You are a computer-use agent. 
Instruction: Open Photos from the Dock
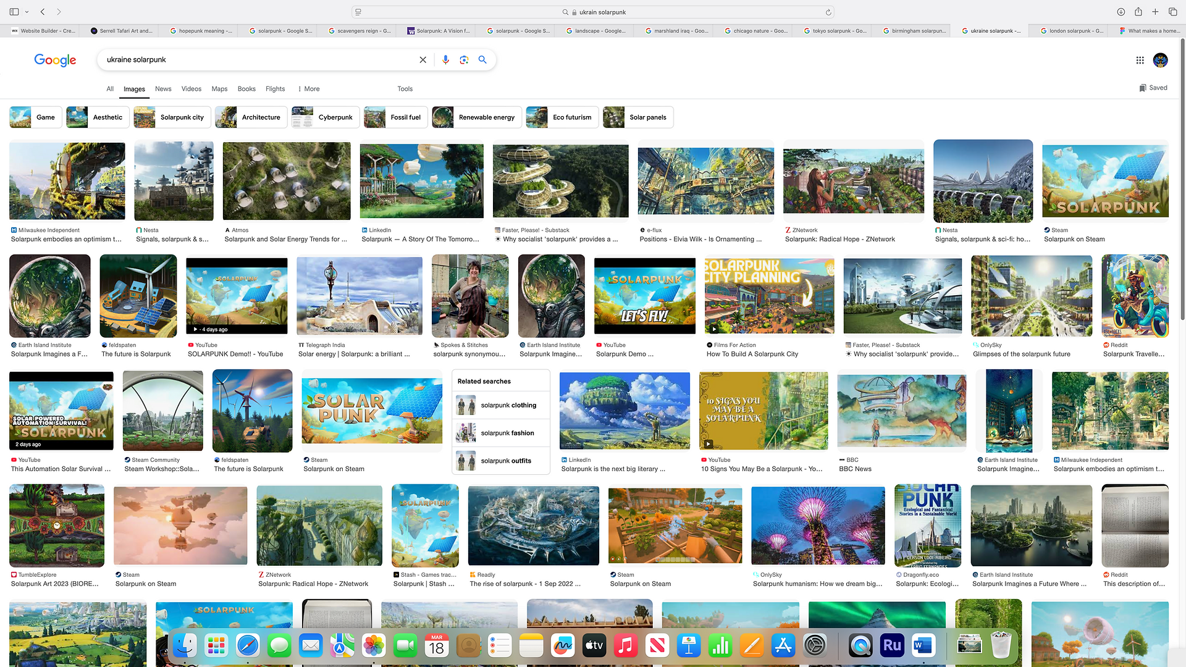374,646
